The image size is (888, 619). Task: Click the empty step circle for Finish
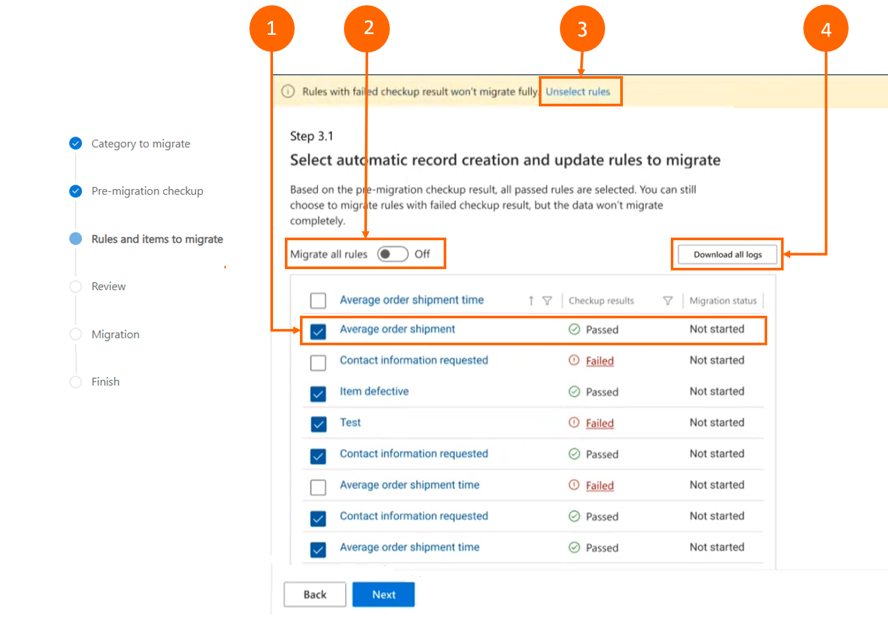click(x=75, y=381)
